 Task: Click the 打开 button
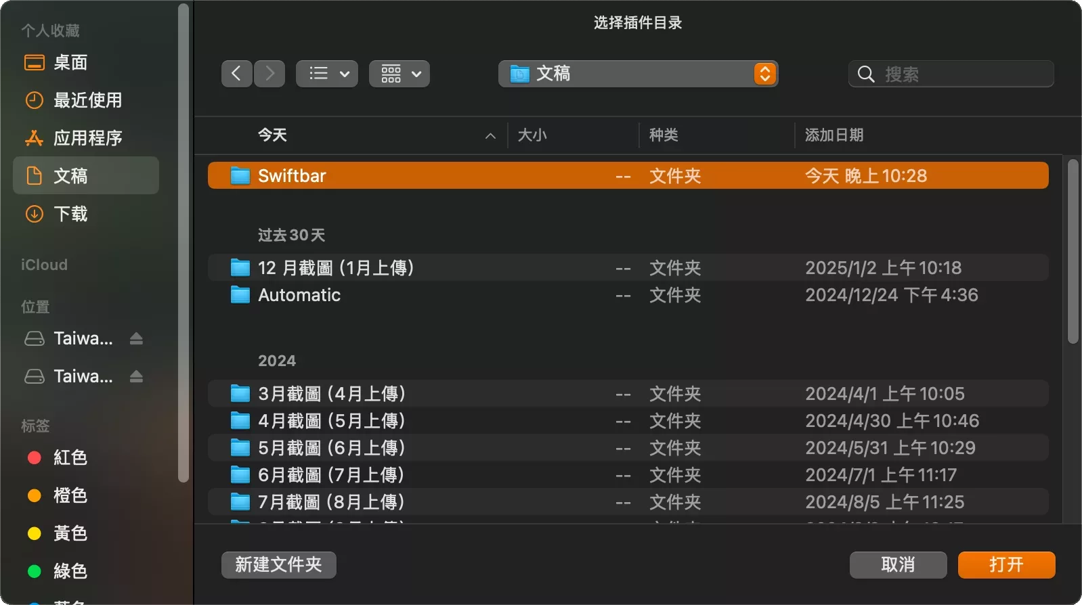1006,565
